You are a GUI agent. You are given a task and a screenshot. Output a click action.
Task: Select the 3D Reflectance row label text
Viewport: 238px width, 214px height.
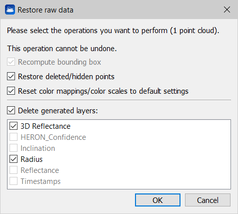point(45,126)
